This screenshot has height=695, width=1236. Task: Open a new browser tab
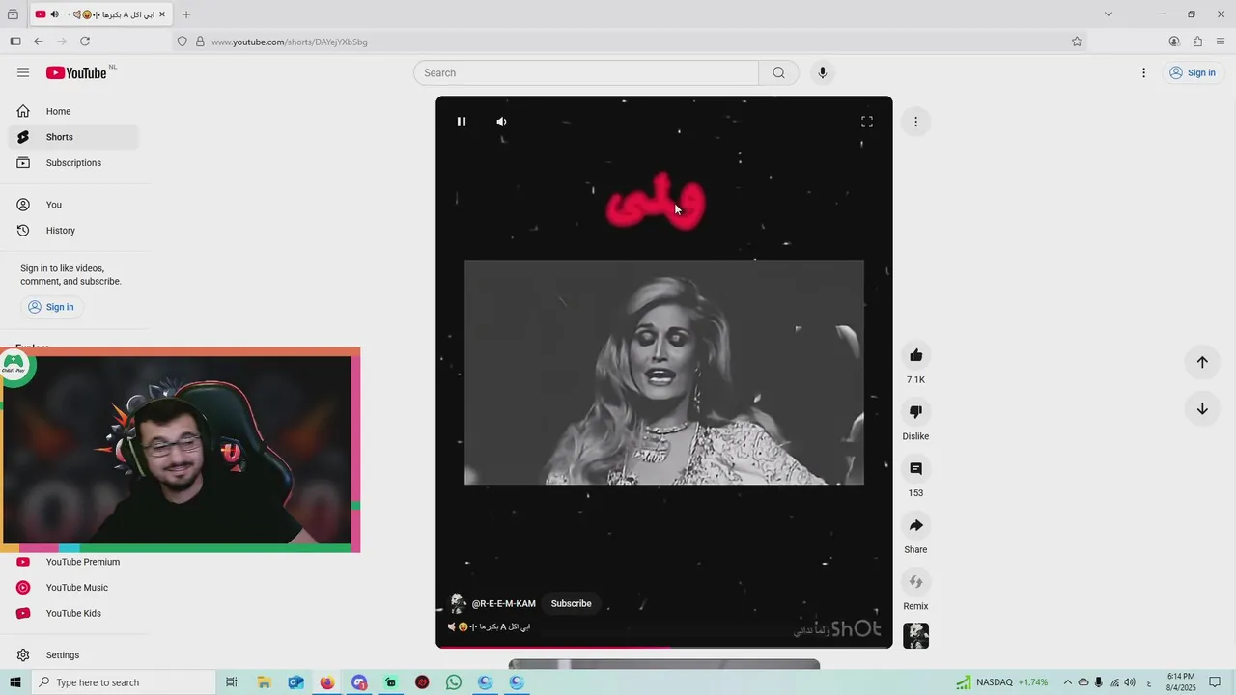click(186, 14)
